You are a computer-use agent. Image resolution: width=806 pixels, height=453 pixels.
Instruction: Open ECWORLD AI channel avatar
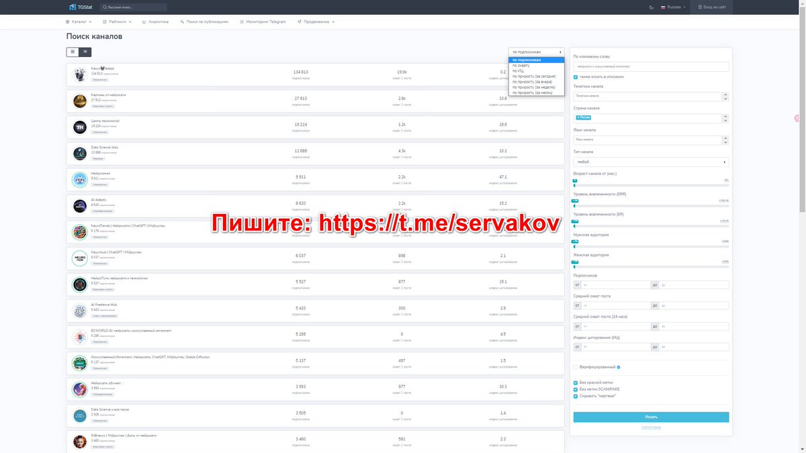tap(80, 337)
